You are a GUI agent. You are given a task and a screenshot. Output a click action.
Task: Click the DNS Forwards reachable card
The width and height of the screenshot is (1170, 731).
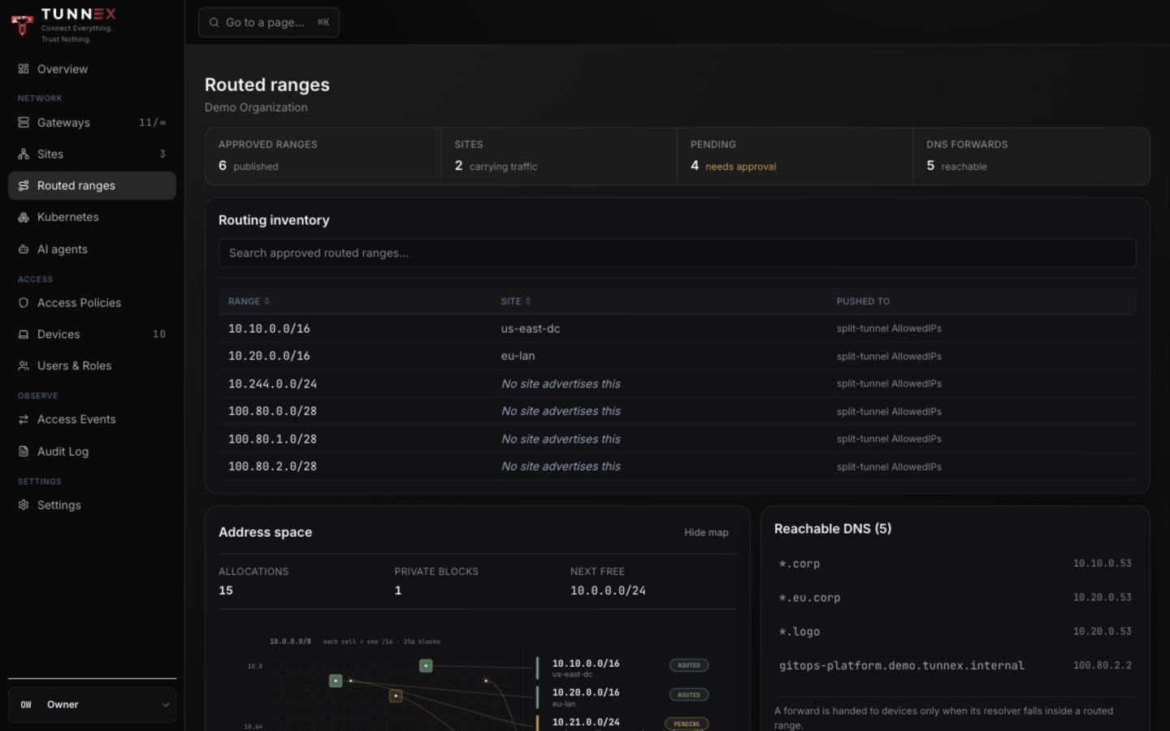click(1031, 156)
